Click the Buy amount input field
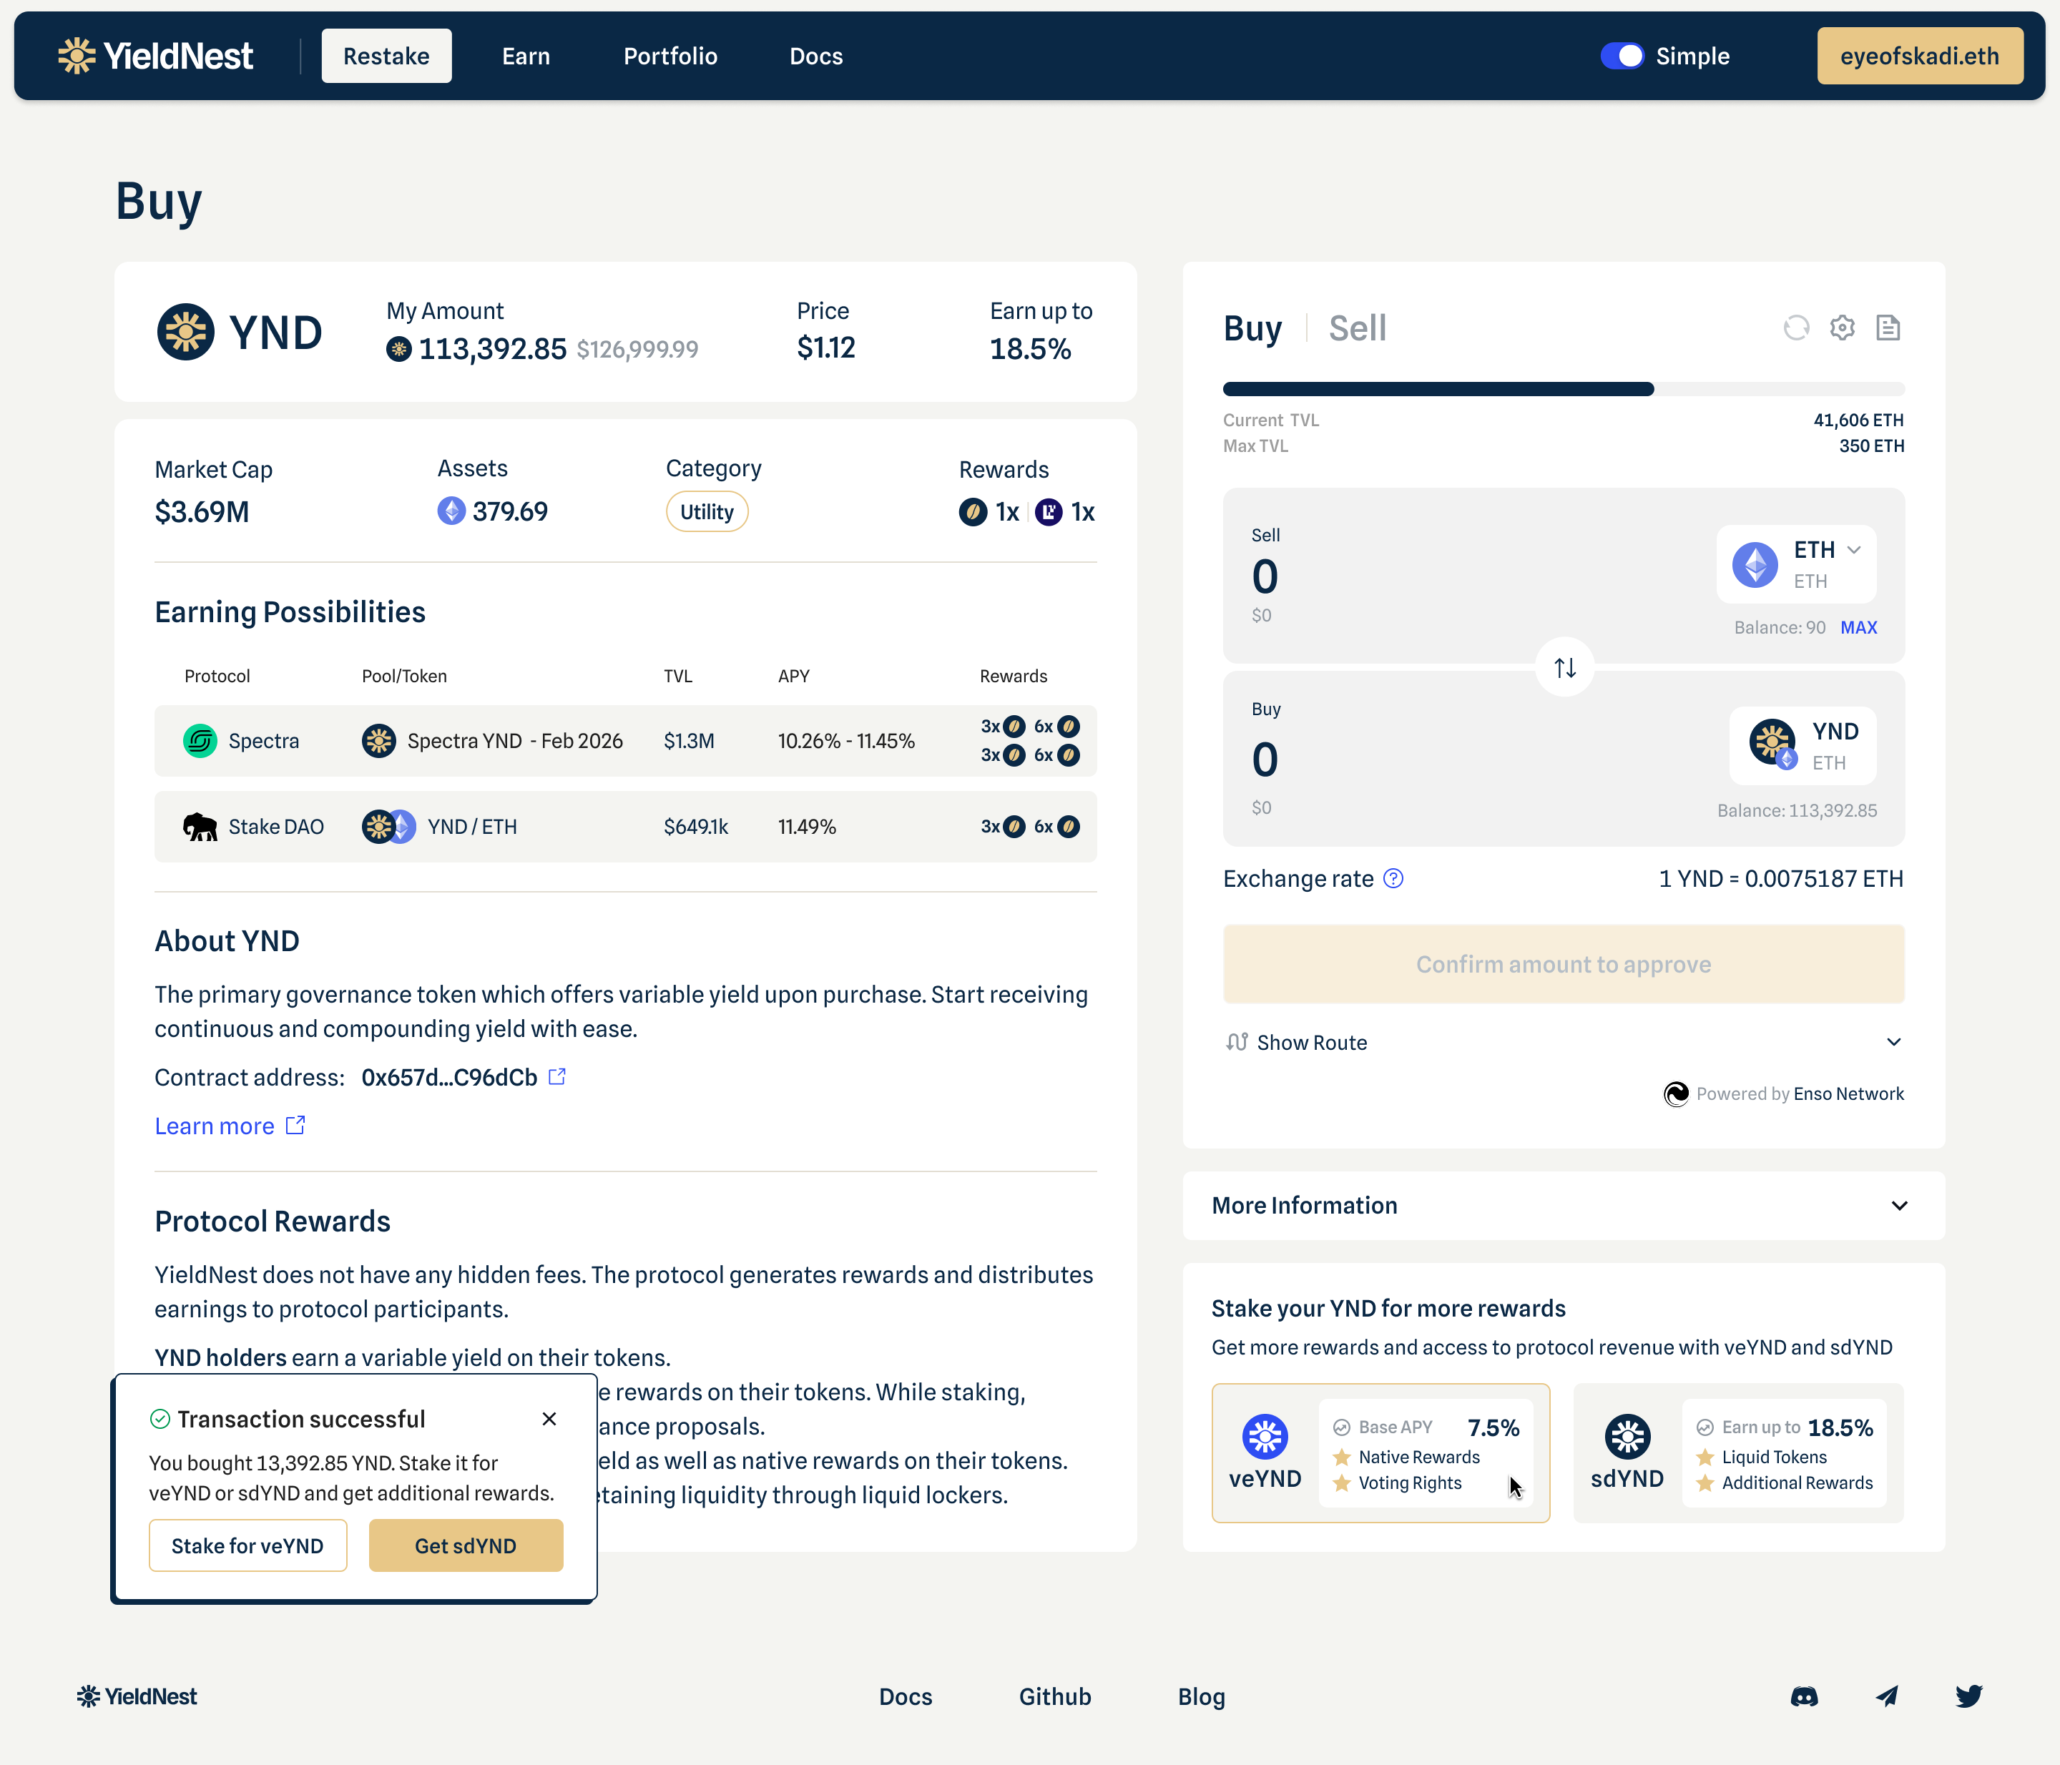This screenshot has height=1765, width=2060. pos(1265,760)
